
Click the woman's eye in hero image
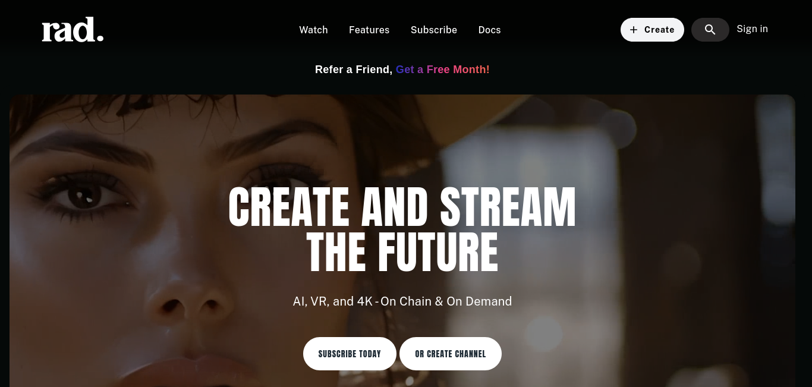(x=83, y=196)
